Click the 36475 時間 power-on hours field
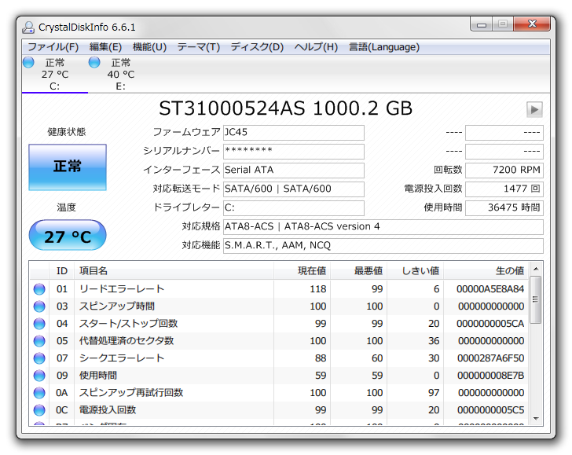Image resolution: width=572 pixels, height=455 pixels. tap(504, 208)
